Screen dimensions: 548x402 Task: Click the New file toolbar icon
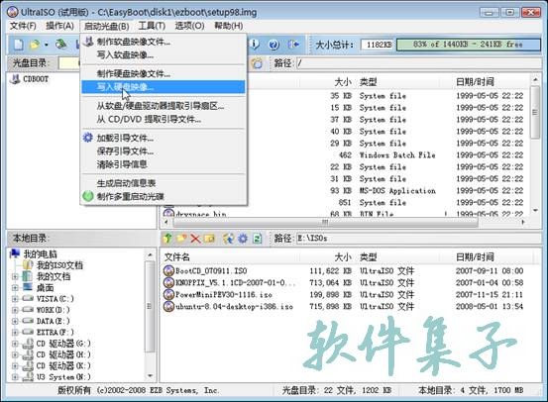18,45
